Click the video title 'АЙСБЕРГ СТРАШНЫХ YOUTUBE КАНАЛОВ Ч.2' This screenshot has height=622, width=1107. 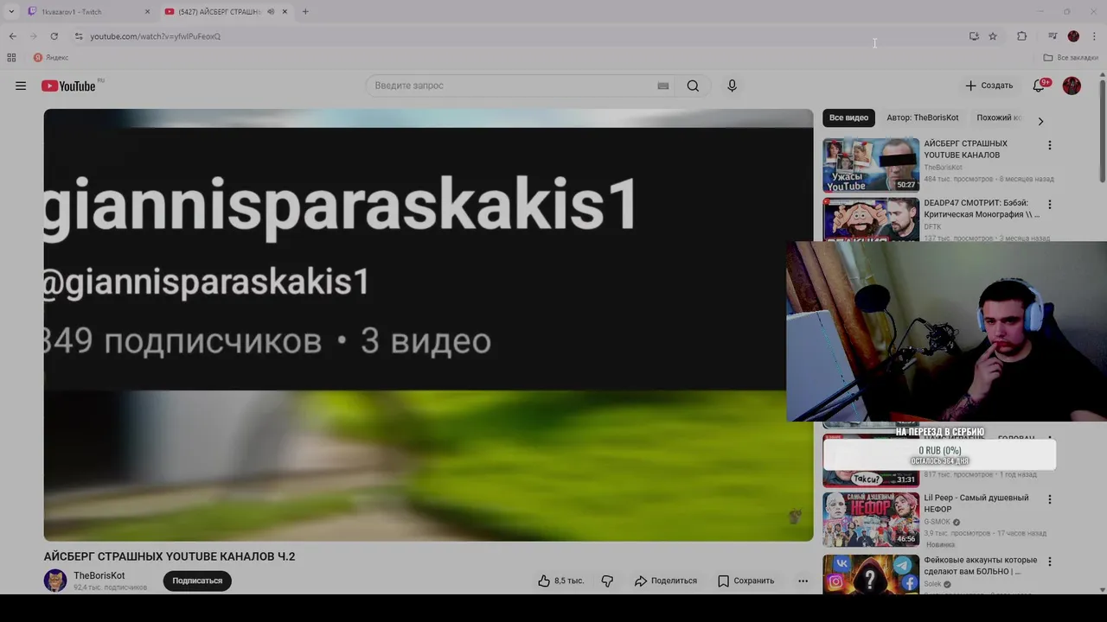coord(170,556)
